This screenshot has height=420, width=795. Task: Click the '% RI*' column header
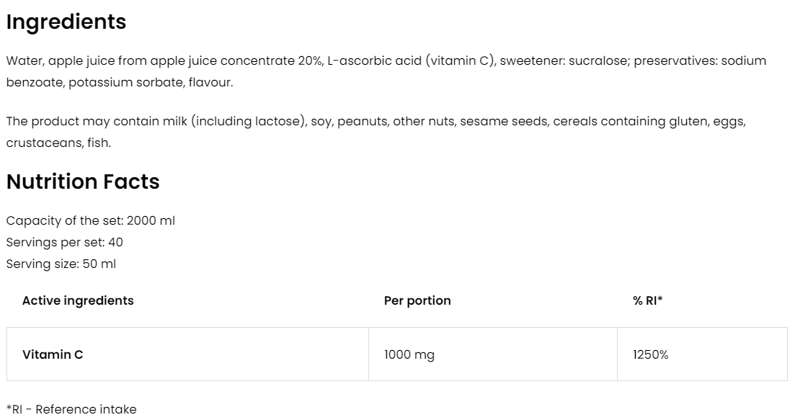tap(647, 300)
